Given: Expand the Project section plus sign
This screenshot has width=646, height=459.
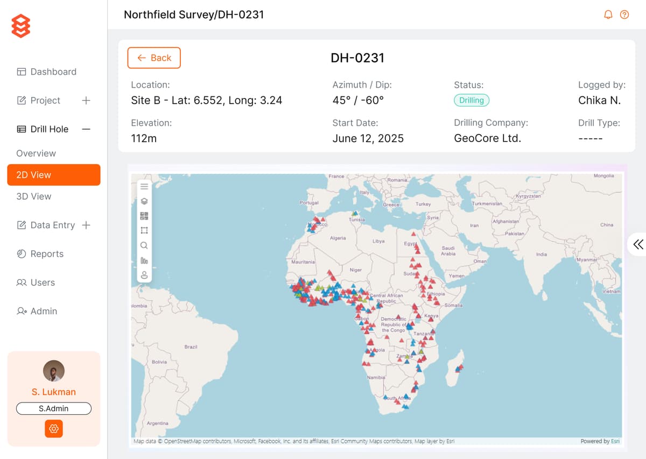Looking at the screenshot, I should pyautogui.click(x=86, y=101).
